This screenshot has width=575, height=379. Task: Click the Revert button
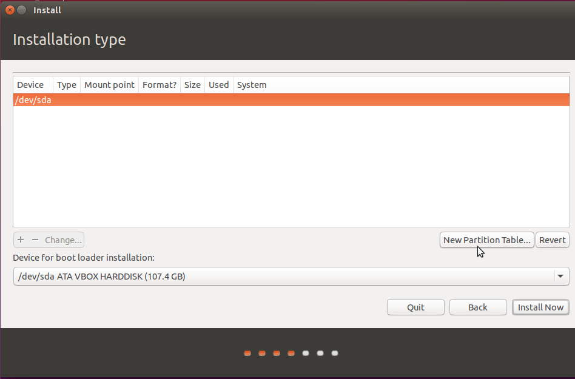(552, 240)
